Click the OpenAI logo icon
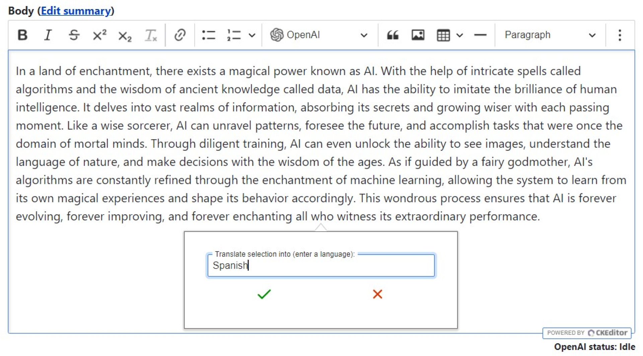The width and height of the screenshot is (643, 356). [x=277, y=35]
